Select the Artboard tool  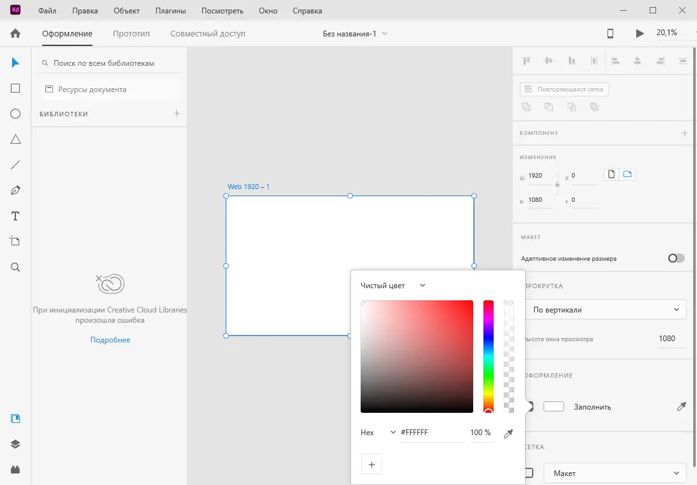(x=15, y=241)
